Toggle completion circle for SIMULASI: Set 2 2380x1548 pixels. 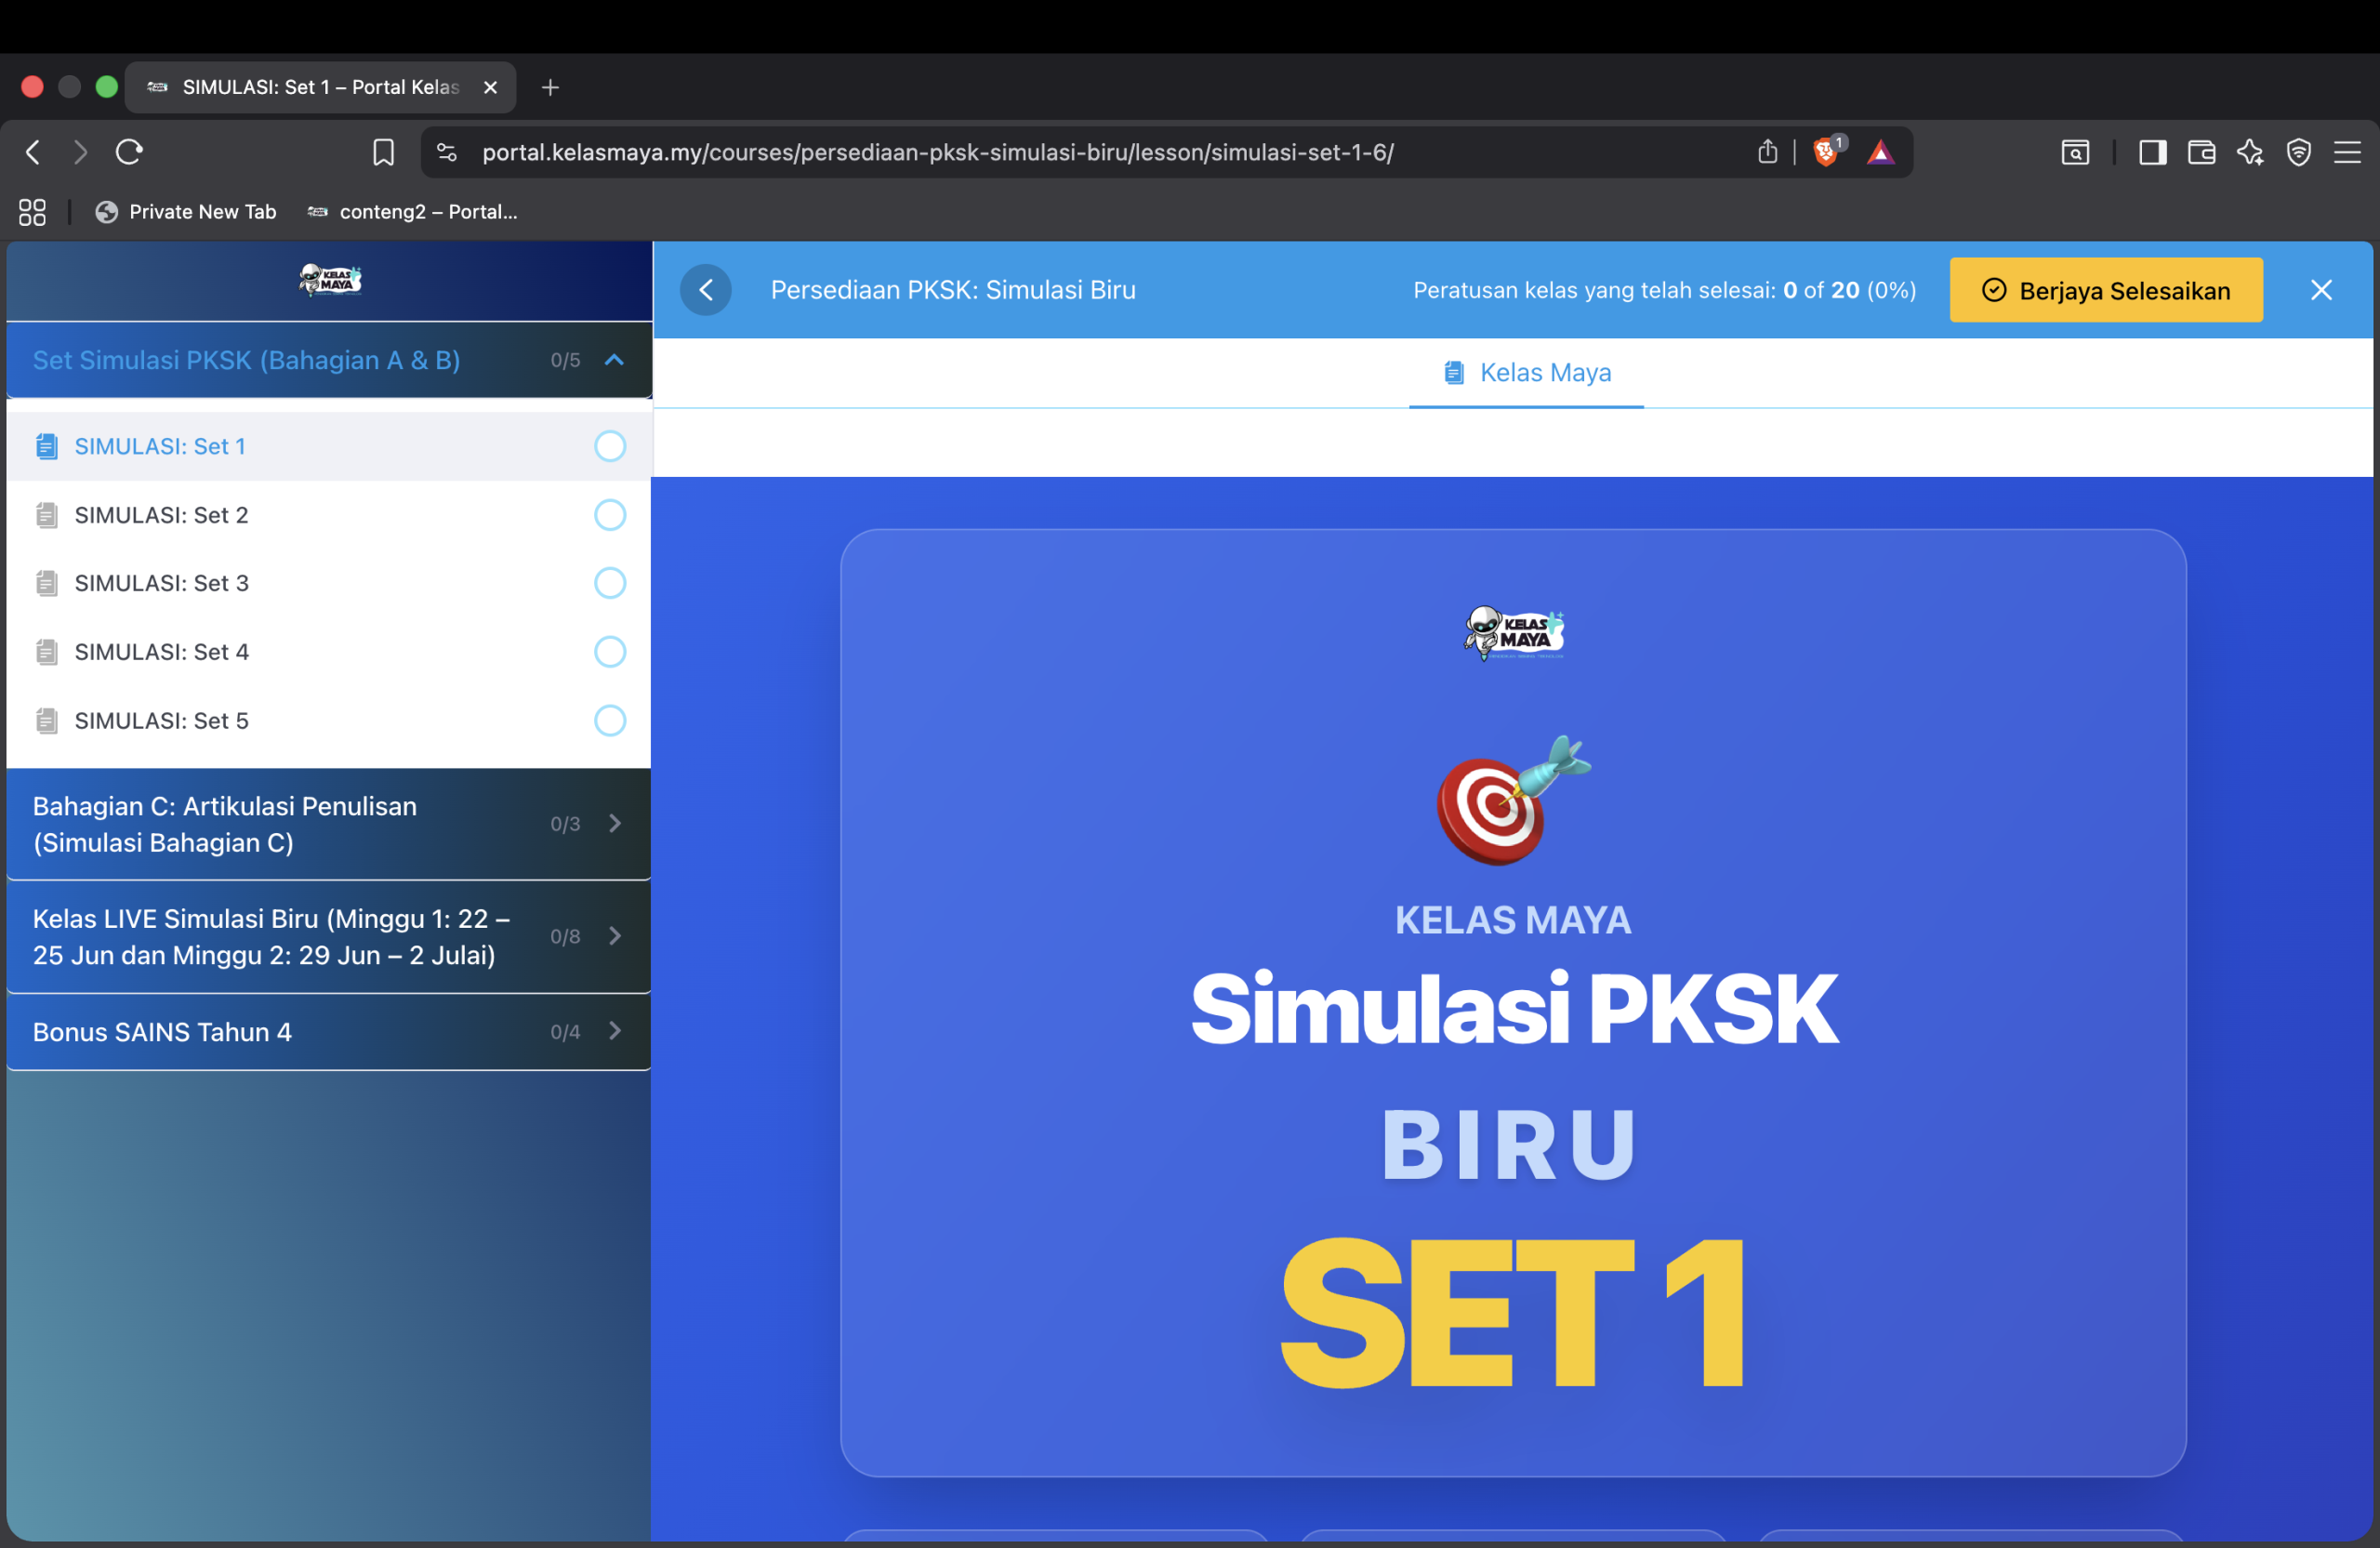[x=610, y=515]
